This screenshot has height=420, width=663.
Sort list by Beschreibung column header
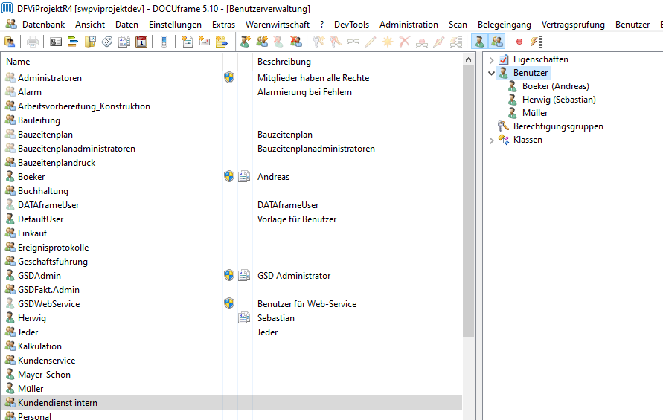pyautogui.click(x=358, y=61)
